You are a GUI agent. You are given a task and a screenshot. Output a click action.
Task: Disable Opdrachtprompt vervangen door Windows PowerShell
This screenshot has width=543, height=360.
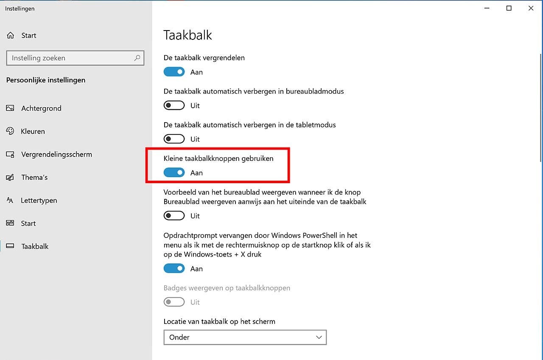[x=174, y=268]
